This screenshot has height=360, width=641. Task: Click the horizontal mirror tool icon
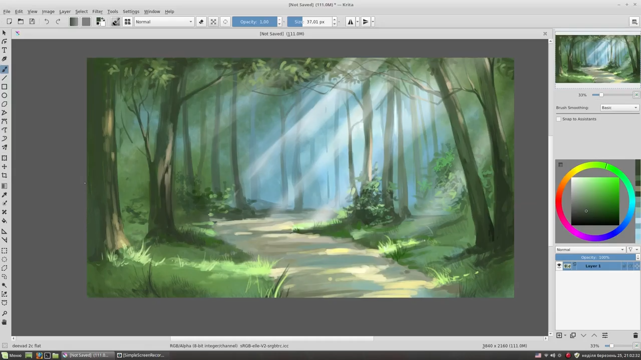point(351,21)
